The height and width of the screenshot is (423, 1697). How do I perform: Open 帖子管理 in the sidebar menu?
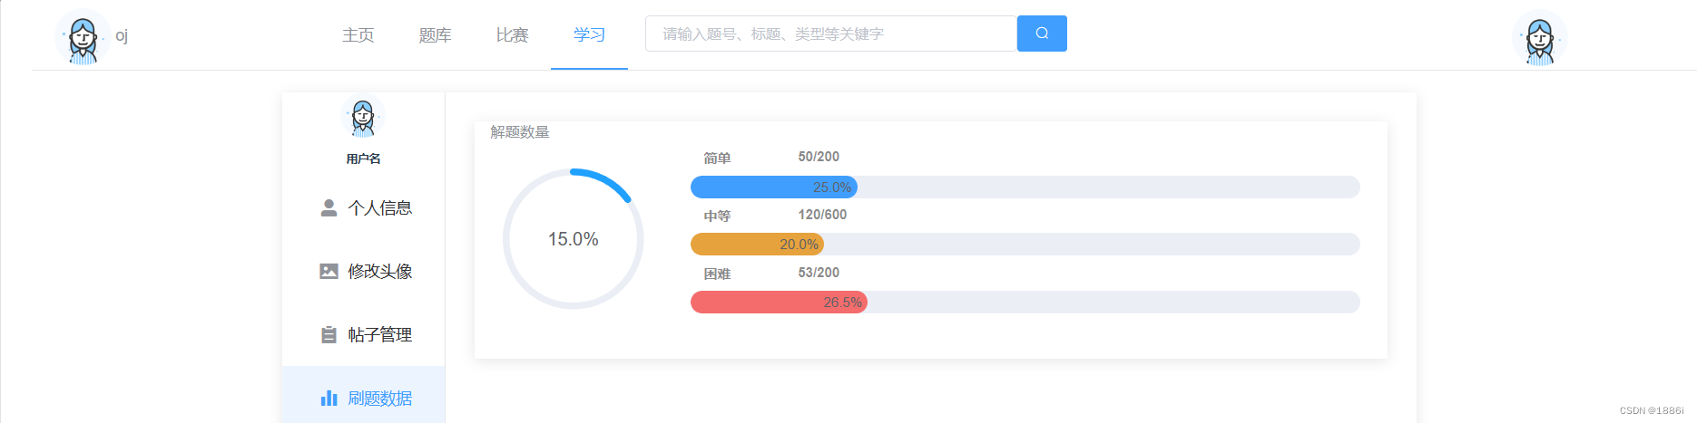(363, 335)
